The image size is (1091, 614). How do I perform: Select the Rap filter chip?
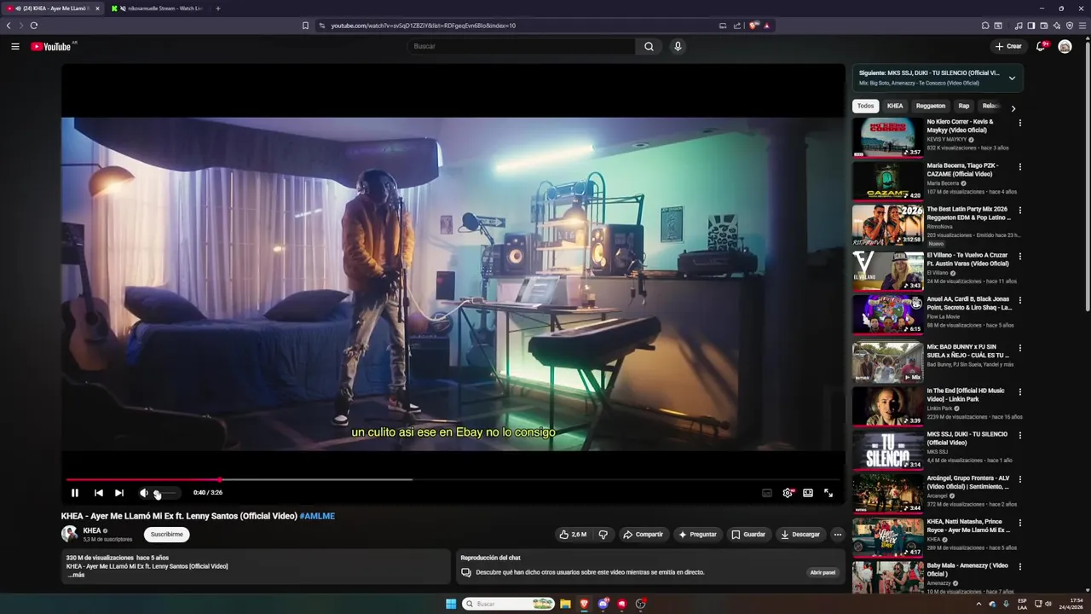pos(964,106)
